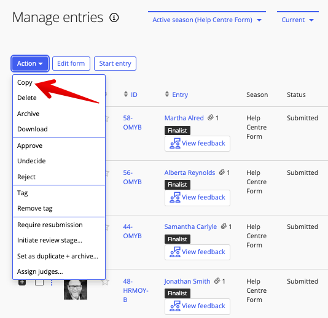Pick Undecide in the Action menu

[x=31, y=161]
